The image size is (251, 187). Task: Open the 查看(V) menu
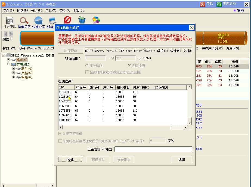pos(65,10)
